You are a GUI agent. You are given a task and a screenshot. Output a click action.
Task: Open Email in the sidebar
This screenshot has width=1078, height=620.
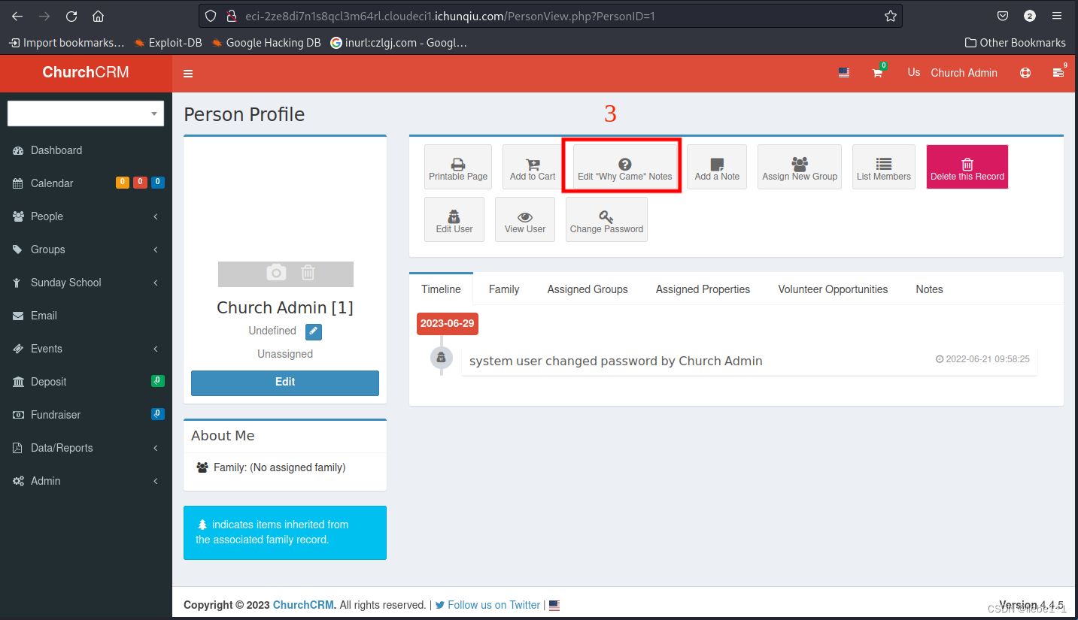point(86,316)
